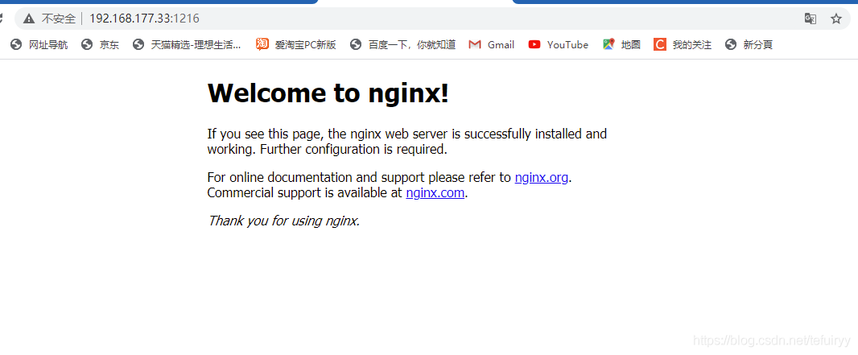Click the 'Further configuration is required.' sentence

click(x=353, y=150)
